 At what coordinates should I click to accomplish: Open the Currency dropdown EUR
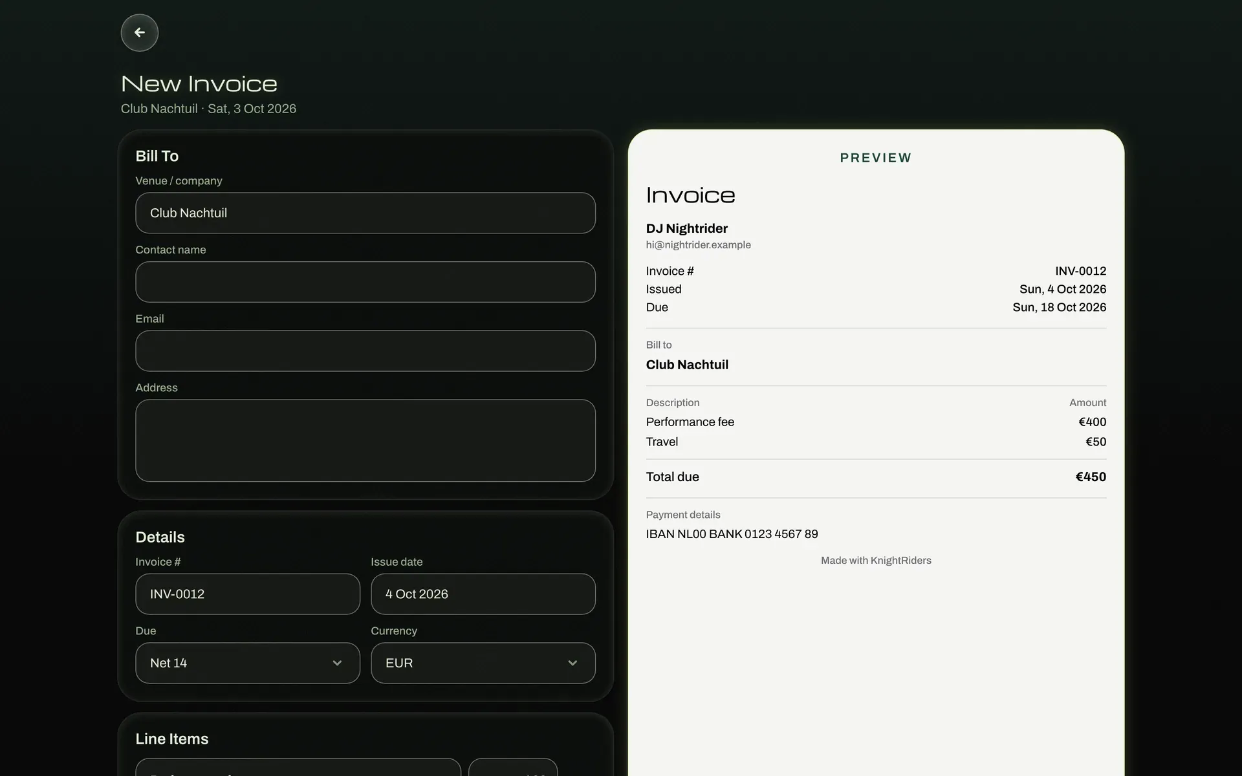pyautogui.click(x=483, y=663)
